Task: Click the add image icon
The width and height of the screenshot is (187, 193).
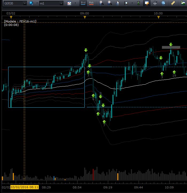Action: (183, 3)
